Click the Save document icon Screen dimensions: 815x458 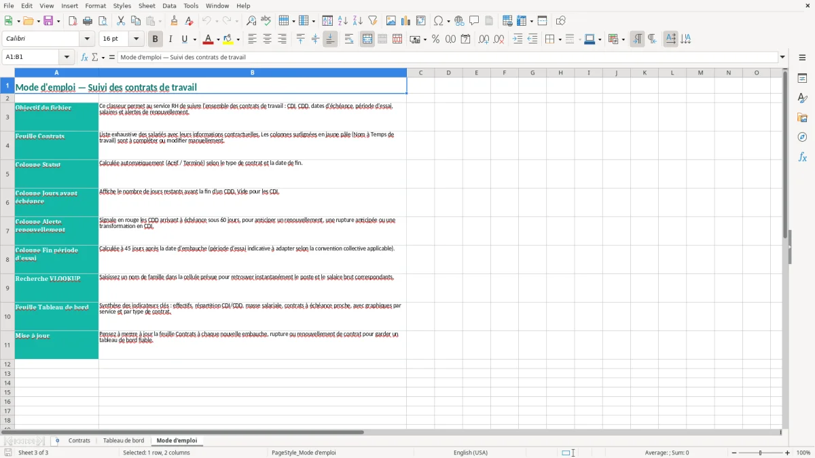point(48,21)
